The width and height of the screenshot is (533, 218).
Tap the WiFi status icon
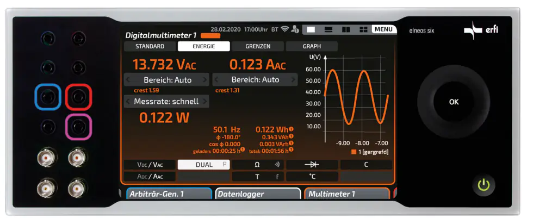[x=284, y=29]
